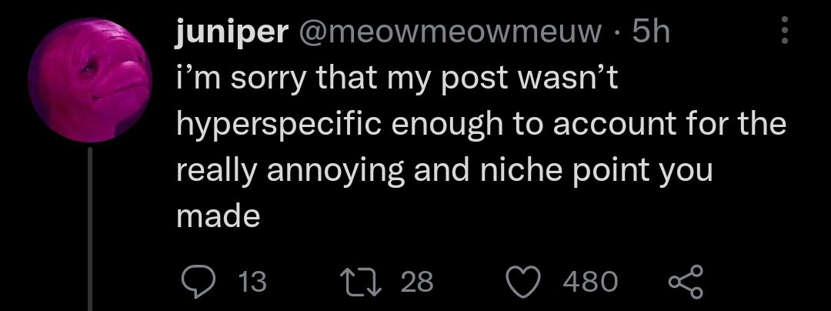This screenshot has height=311, width=831.
Task: Click the 5h timestamp
Action: (650, 32)
